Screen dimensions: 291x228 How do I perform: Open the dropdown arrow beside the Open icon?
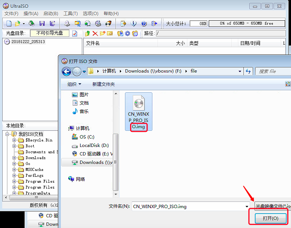[x=24, y=24]
